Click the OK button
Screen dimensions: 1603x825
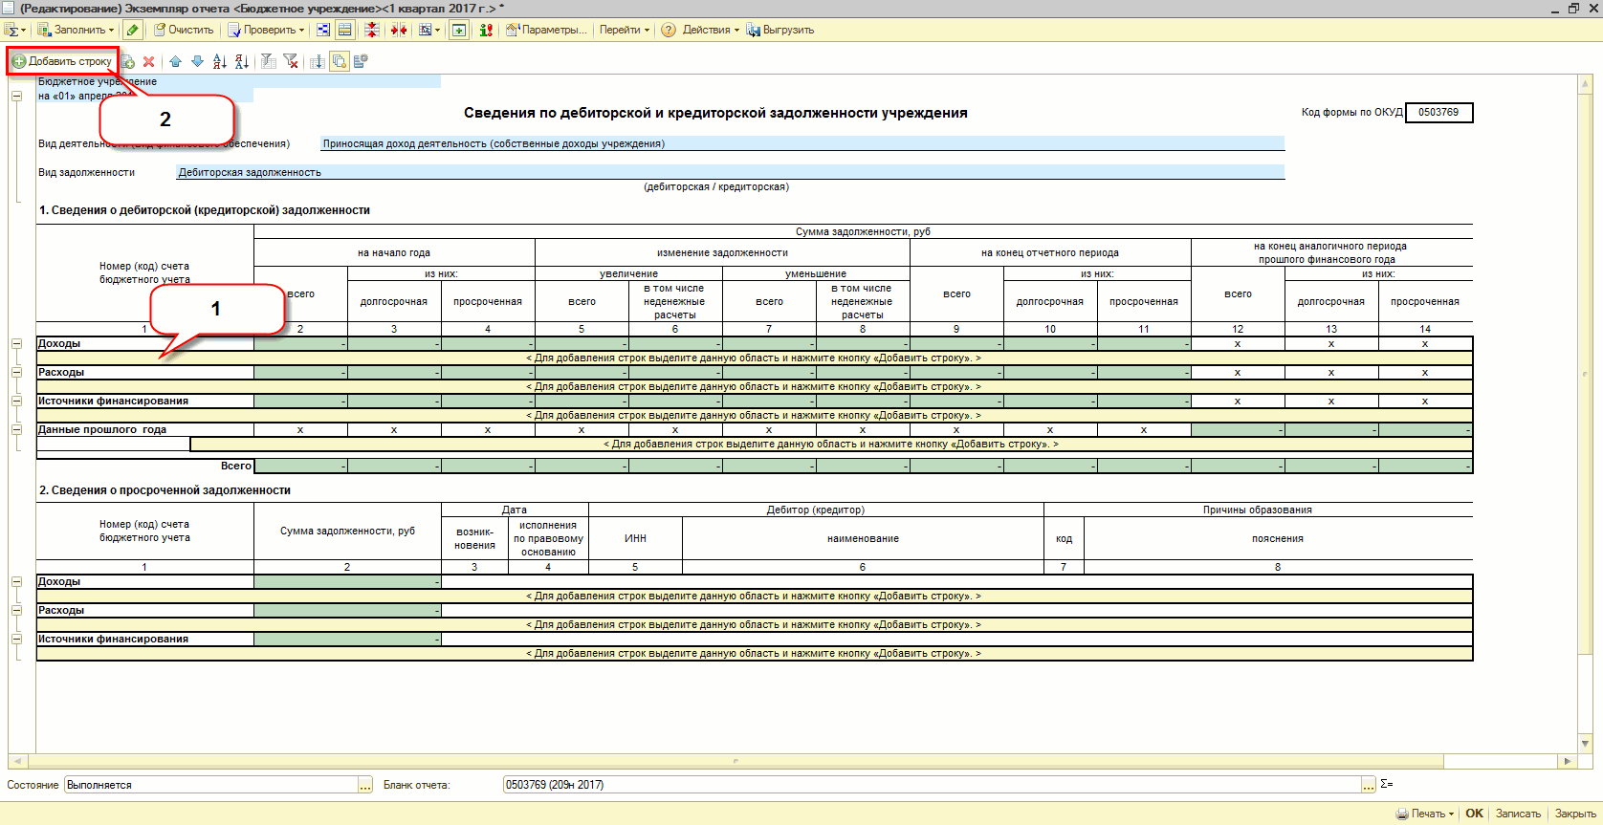(1474, 814)
